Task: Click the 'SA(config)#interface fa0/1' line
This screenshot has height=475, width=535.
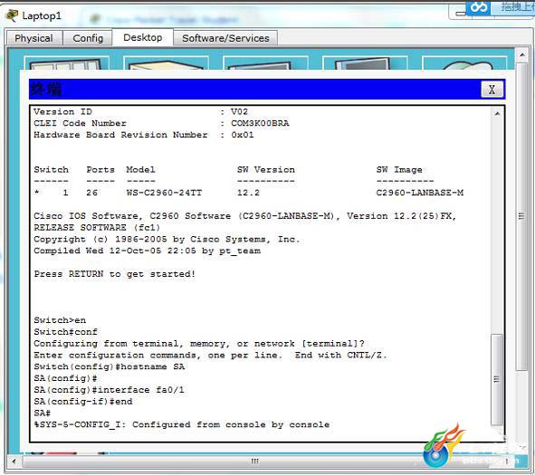Action: click(x=109, y=390)
